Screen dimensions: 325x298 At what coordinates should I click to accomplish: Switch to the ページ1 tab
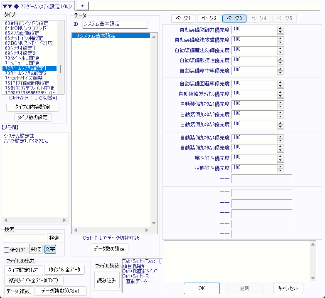[183, 18]
